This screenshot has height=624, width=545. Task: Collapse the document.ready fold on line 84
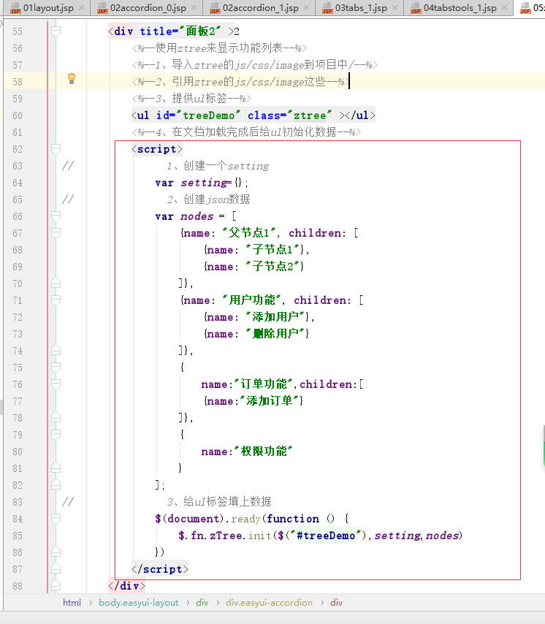point(56,519)
